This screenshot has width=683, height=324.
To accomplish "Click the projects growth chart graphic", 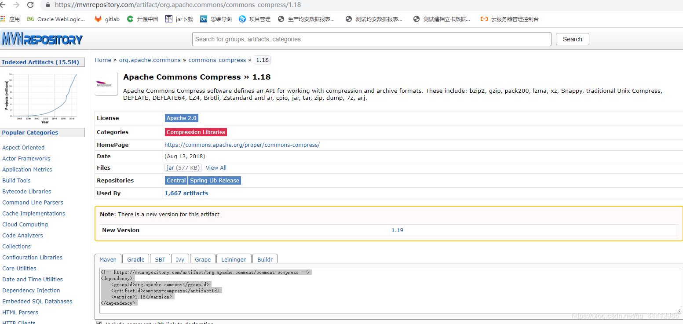I will [42, 97].
